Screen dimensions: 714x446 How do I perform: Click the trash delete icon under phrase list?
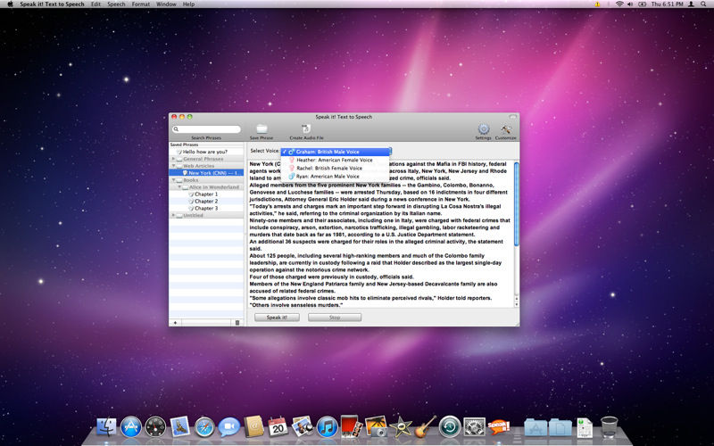click(237, 323)
